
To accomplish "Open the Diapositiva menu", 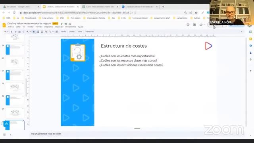I will (49, 27).
